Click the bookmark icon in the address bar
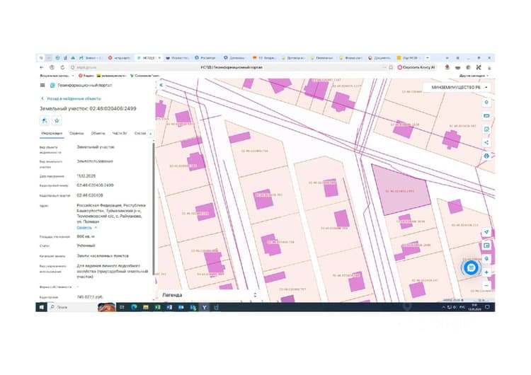This screenshot has width=531, height=375. tap(391, 67)
